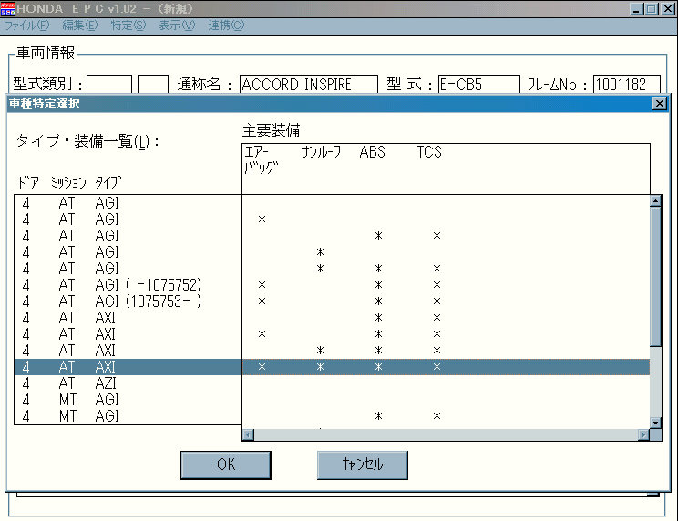Click the equipment list scroll down arrow
This screenshot has height=521, width=678.
655,423
